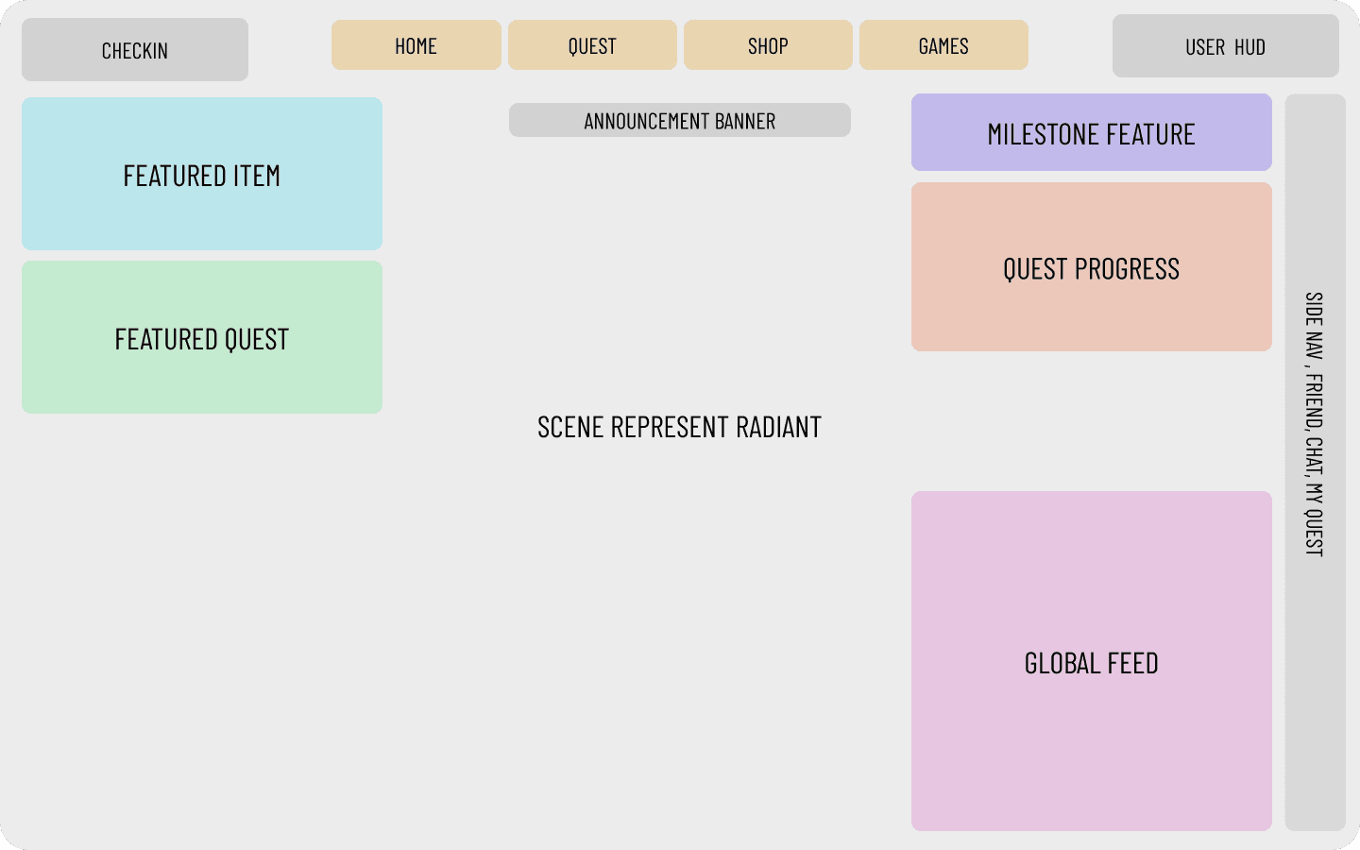1360x850 pixels.
Task: Select the GAMES navigation tab
Action: click(943, 45)
